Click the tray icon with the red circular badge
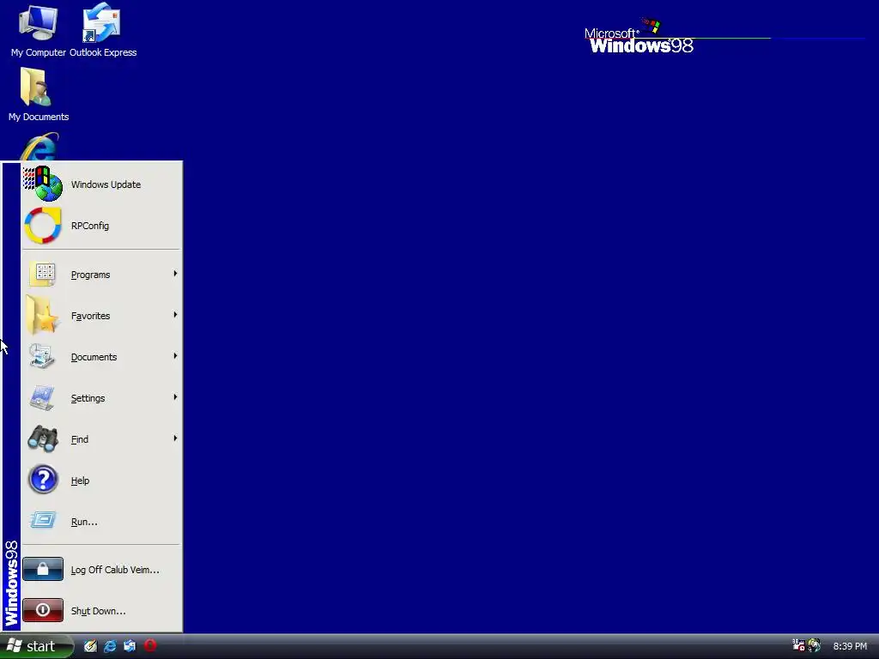The width and height of the screenshot is (879, 659). tap(798, 645)
